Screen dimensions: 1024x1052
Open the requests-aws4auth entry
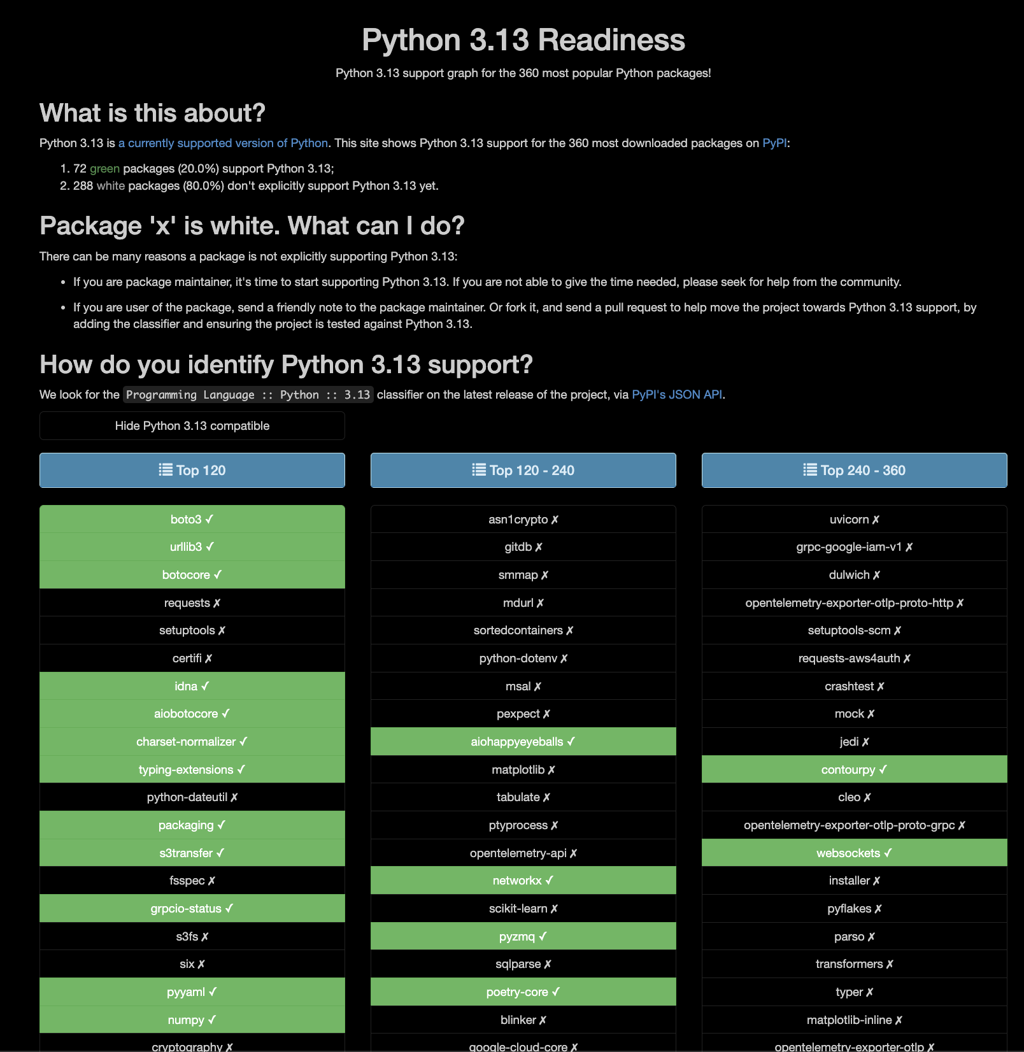pyautogui.click(x=855, y=658)
